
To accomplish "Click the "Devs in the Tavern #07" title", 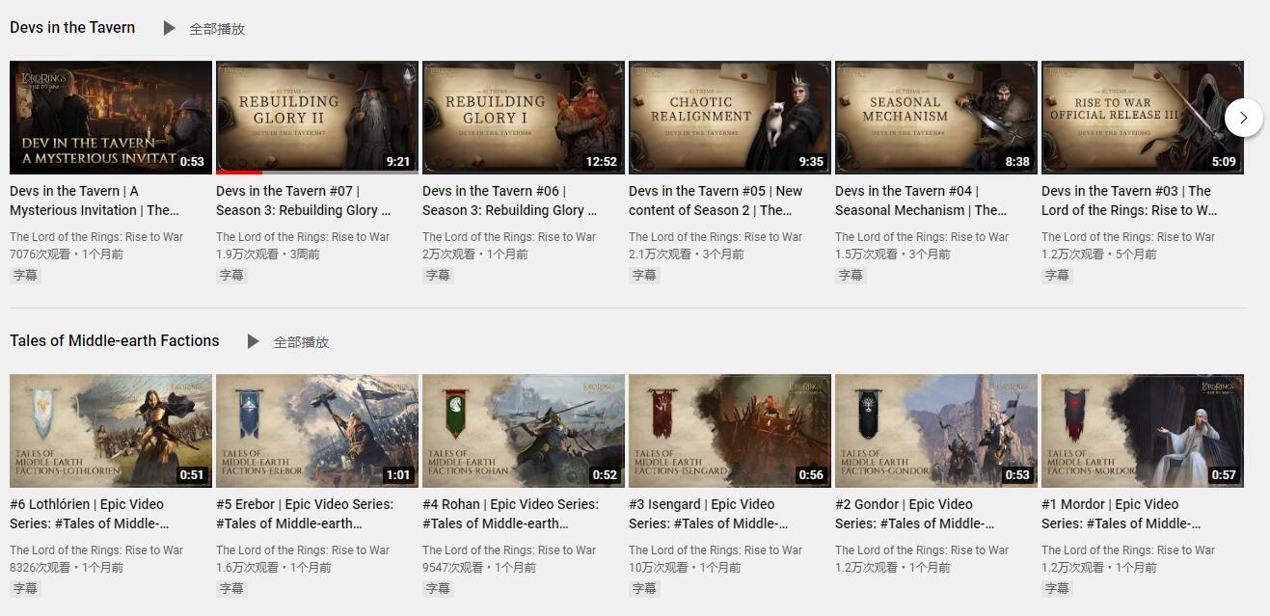I will click(x=304, y=201).
